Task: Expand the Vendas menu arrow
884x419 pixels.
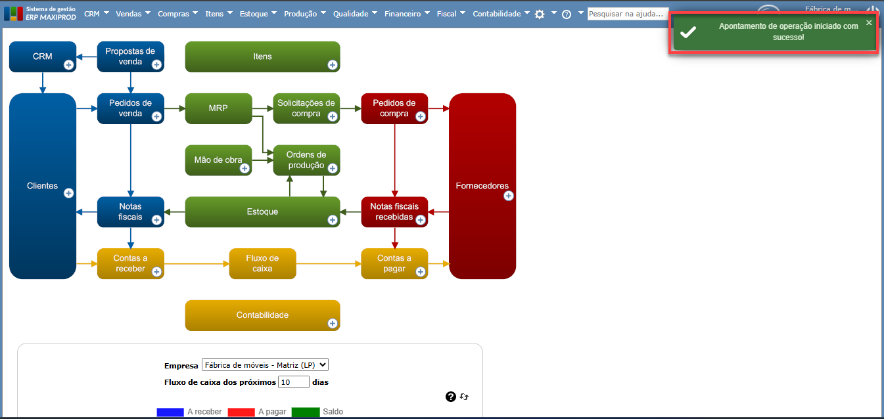Action: (147, 12)
